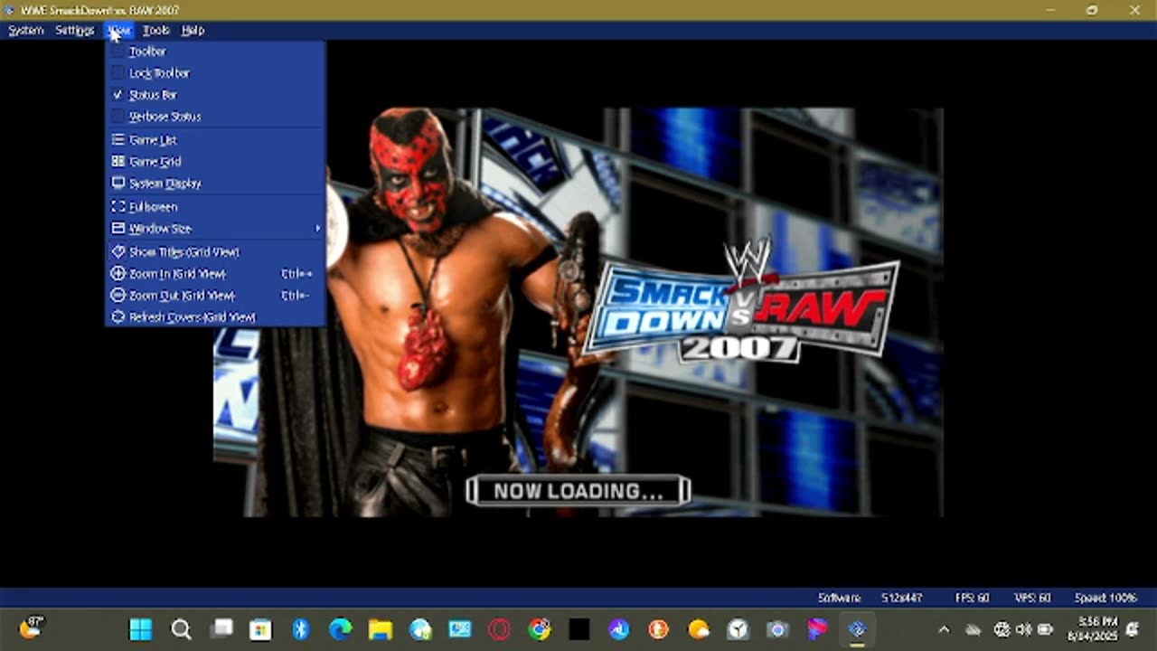This screenshot has height=651, width=1157.
Task: Open the Tools menu
Action: 156,30
